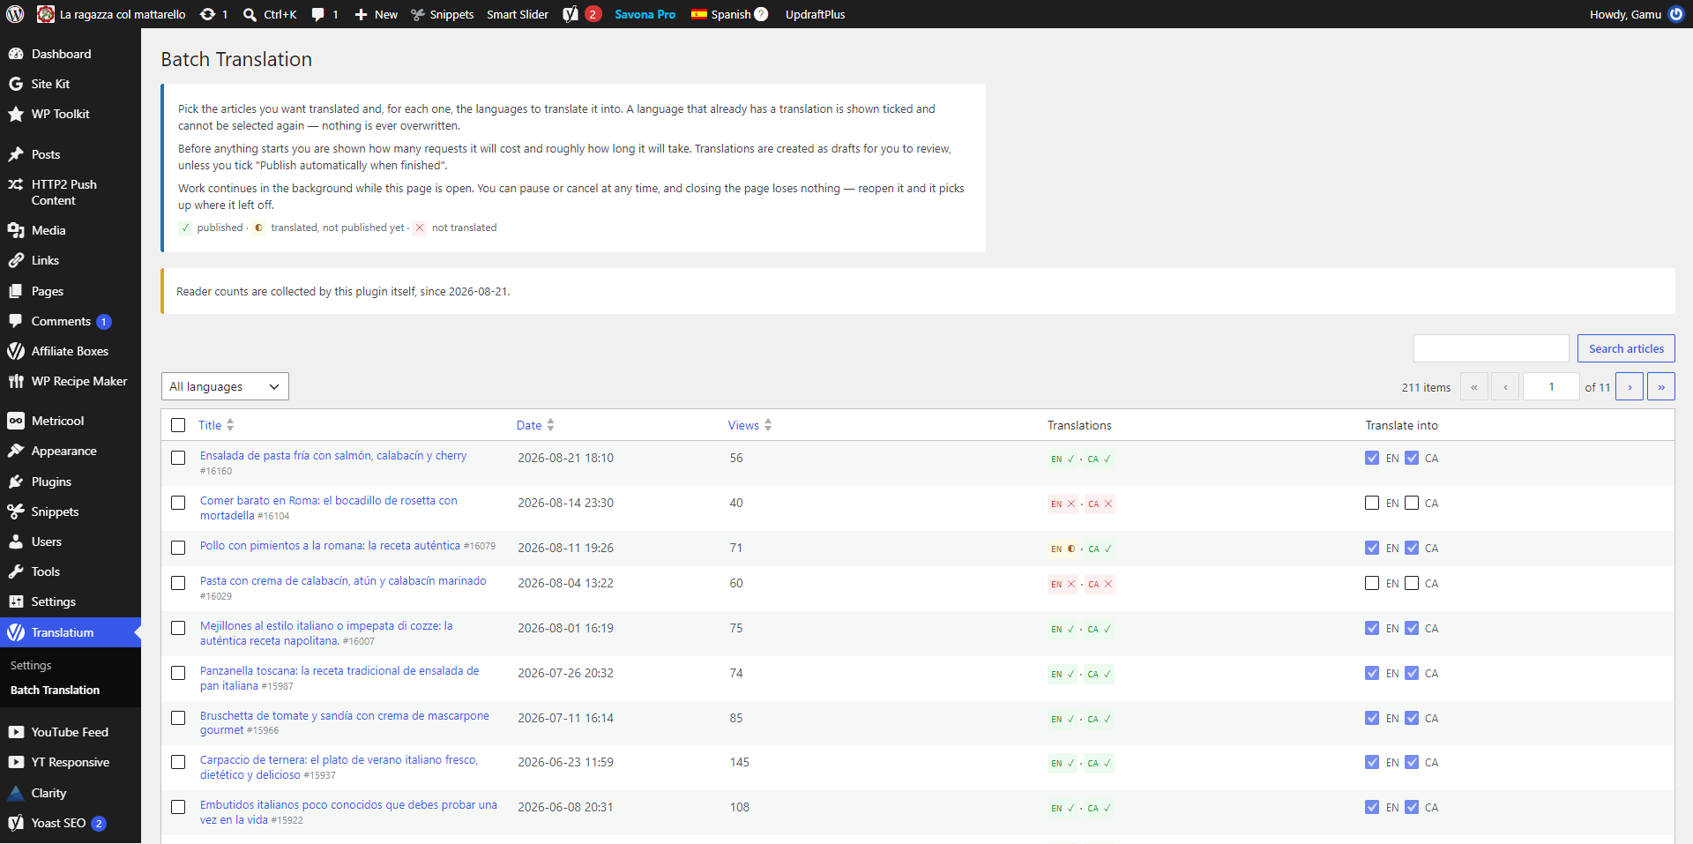Click the HTTP2 Push Content shuffle icon
Image resolution: width=1693 pixels, height=844 pixels.
(16, 184)
